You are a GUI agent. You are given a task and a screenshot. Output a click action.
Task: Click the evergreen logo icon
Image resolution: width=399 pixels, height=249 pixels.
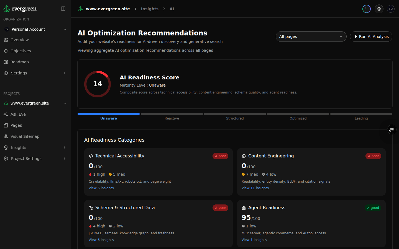6,9
